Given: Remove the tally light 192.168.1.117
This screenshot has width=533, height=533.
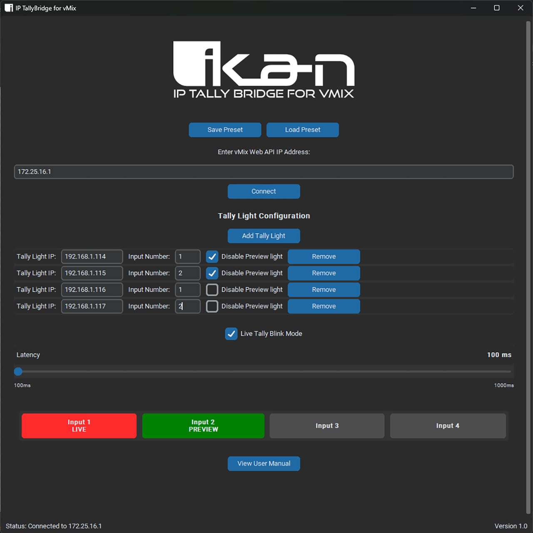Looking at the screenshot, I should pyautogui.click(x=324, y=306).
